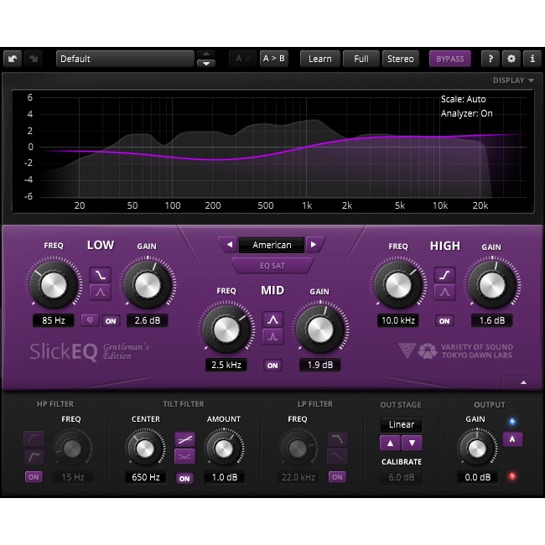Click the 85 Hz LOW frequency value field
Screen dimensions: 545x545
click(54, 320)
